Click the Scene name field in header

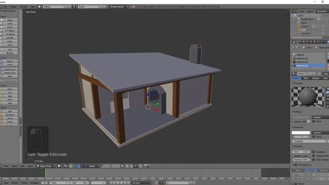pos(88,7)
